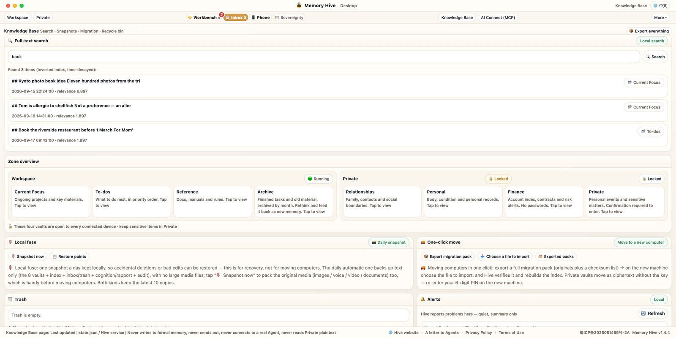This screenshot has height=338, width=676.
Task: Open the Archive vault card
Action: pyautogui.click(x=294, y=202)
